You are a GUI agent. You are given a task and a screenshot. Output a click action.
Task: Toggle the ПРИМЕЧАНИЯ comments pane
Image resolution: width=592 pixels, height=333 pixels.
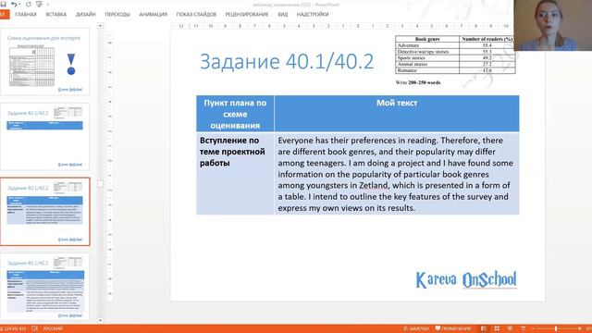point(453,328)
